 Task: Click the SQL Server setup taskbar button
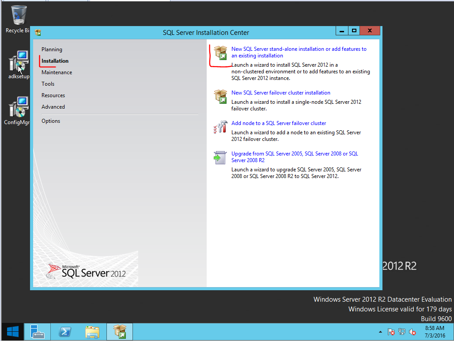(120, 332)
